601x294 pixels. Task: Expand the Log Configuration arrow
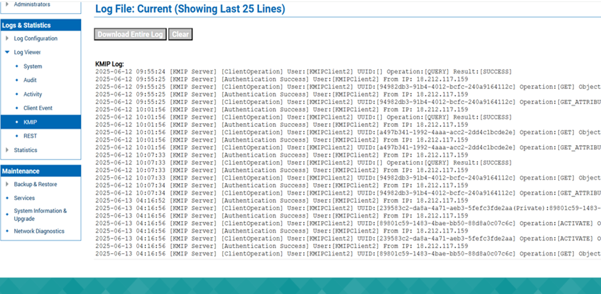(x=7, y=39)
